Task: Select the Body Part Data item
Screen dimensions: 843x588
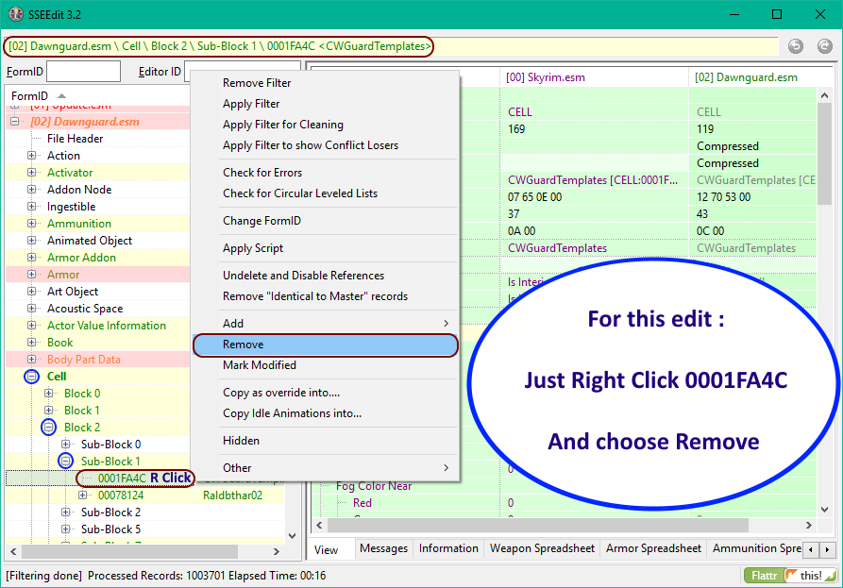Action: coord(83,360)
